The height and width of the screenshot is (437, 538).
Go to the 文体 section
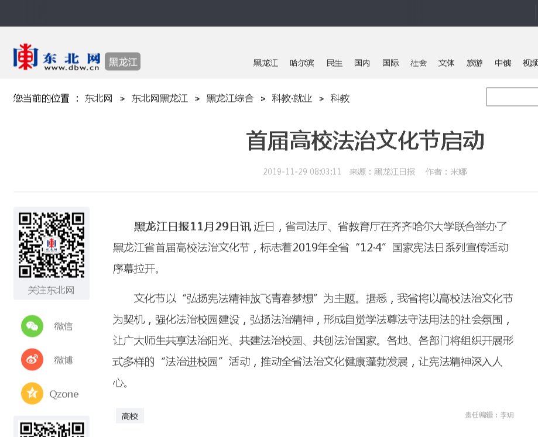446,63
